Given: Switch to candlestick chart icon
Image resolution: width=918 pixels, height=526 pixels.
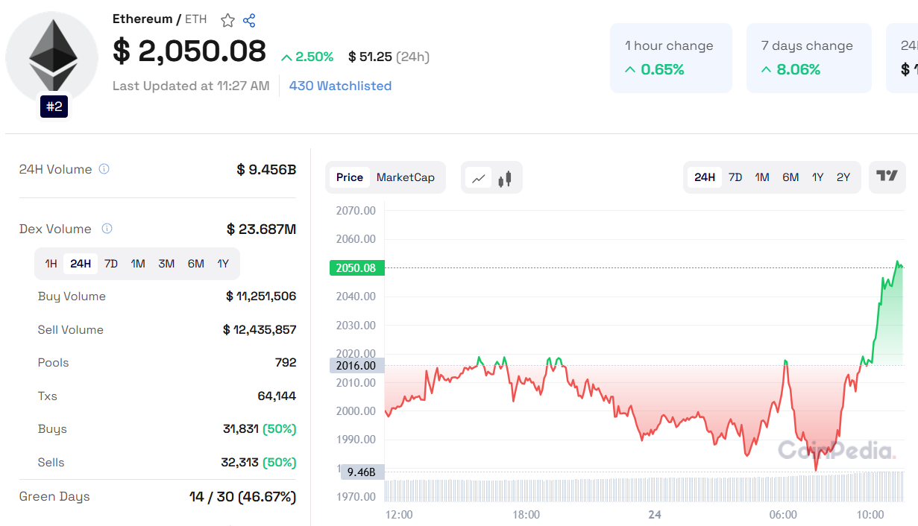Looking at the screenshot, I should 505,178.
